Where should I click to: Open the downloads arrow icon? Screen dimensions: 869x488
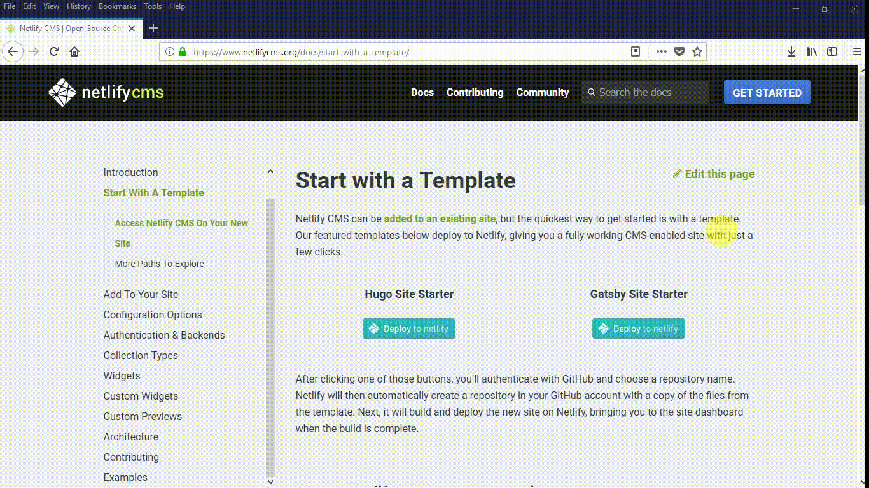coord(791,51)
